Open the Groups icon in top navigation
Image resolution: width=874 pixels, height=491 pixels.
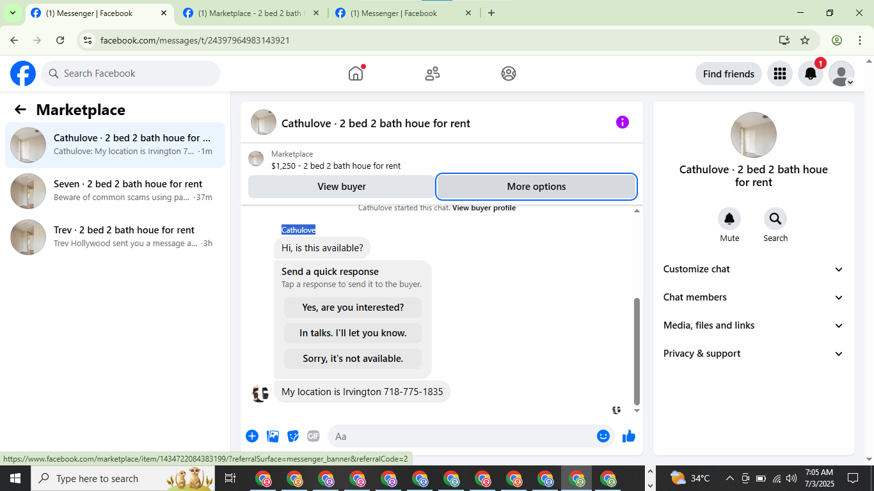tap(509, 74)
